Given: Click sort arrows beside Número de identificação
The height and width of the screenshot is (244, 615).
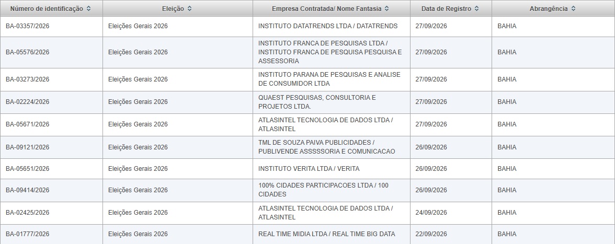Looking at the screenshot, I should coord(89,8).
